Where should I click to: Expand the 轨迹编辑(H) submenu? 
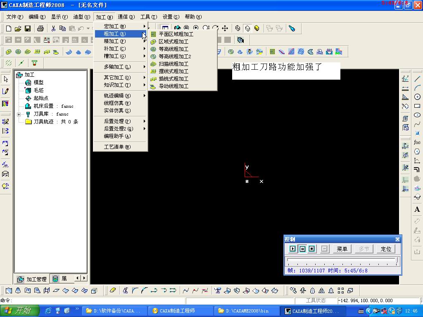[121, 96]
